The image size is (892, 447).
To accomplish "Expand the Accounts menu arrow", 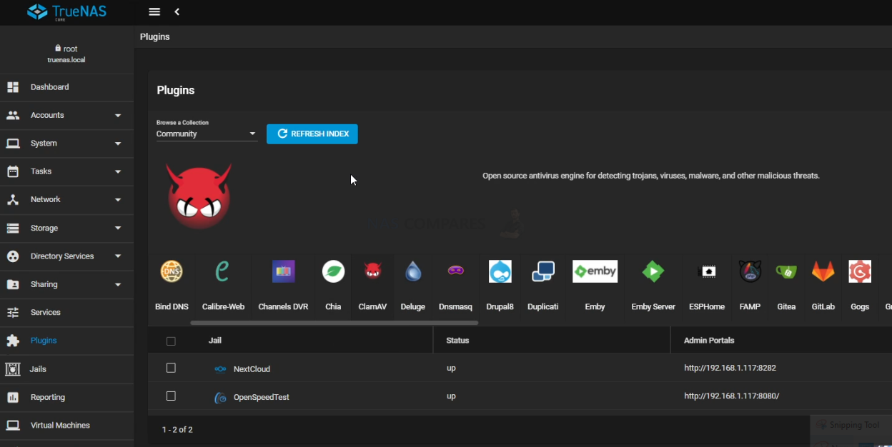I will [x=118, y=115].
